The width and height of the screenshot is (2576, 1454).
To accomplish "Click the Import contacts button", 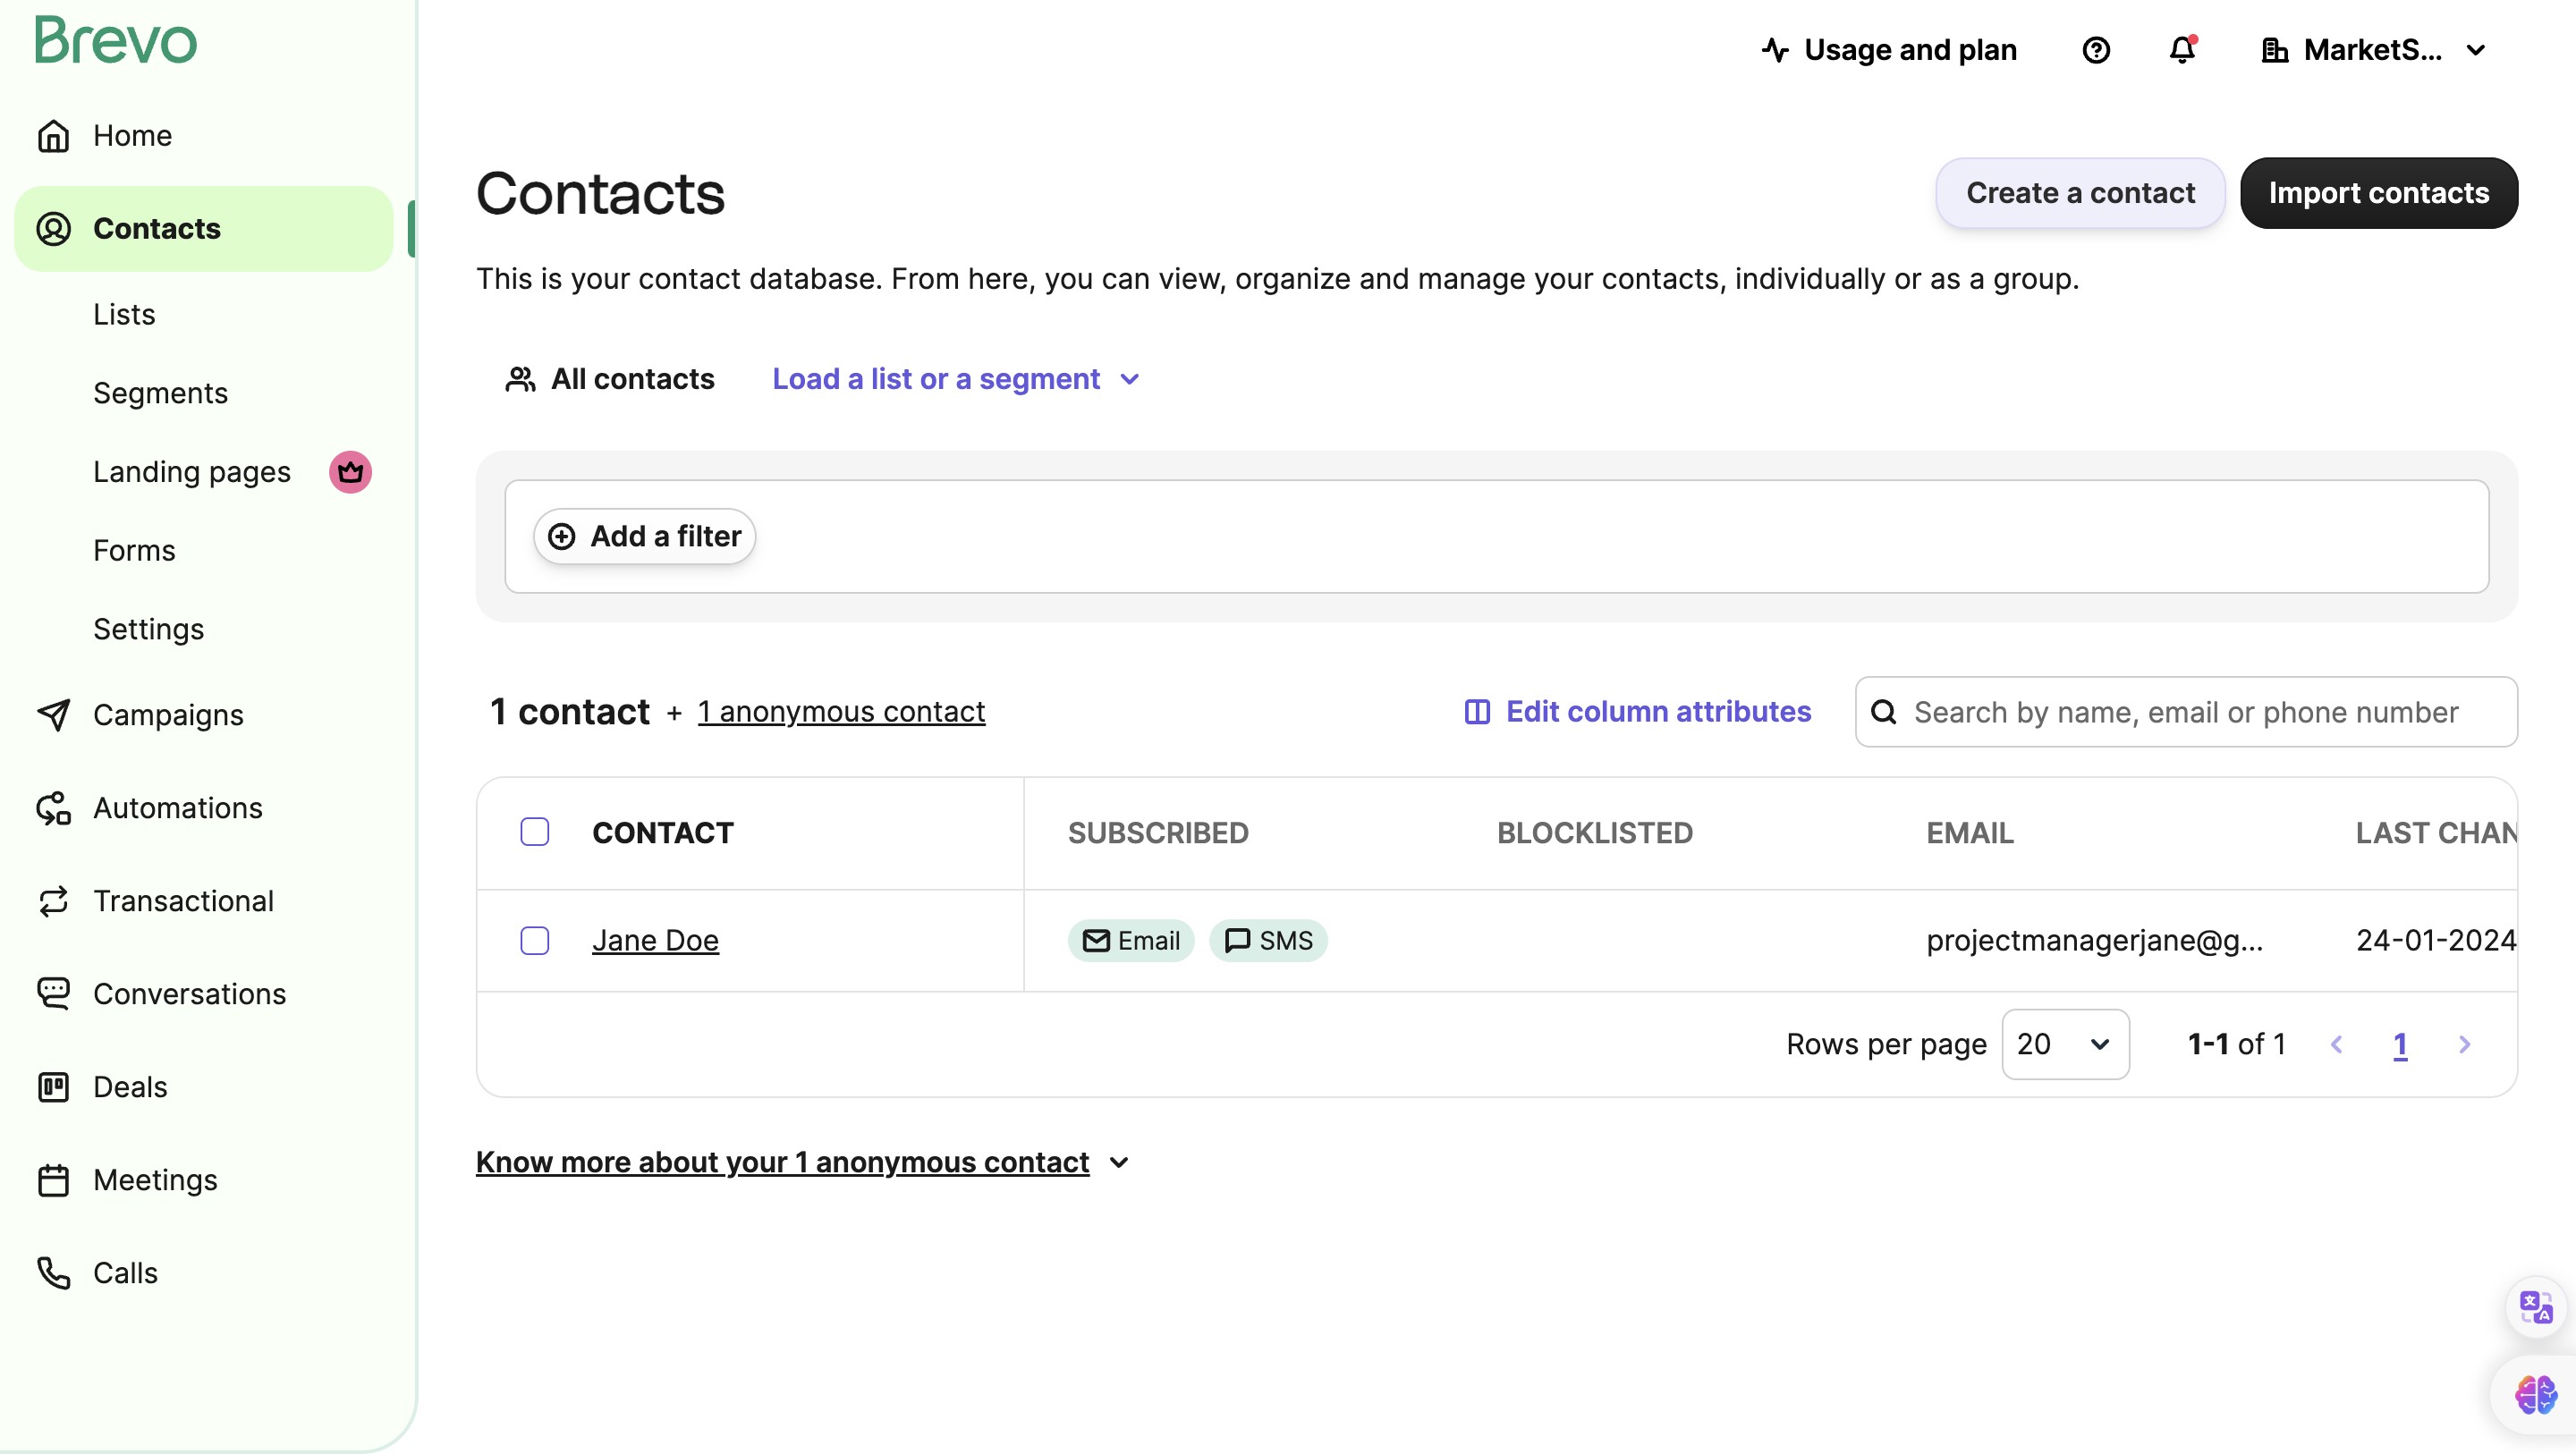I will pyautogui.click(x=2378, y=193).
